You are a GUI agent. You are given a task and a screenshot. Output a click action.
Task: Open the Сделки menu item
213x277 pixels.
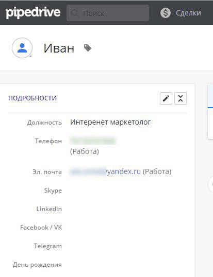(188, 13)
